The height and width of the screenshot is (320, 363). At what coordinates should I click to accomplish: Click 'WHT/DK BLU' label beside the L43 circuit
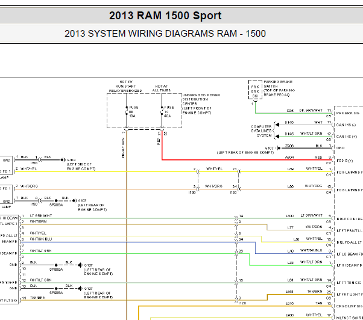click(x=311, y=250)
